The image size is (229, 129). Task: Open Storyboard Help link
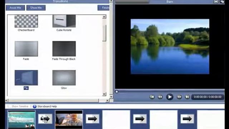click(x=47, y=106)
